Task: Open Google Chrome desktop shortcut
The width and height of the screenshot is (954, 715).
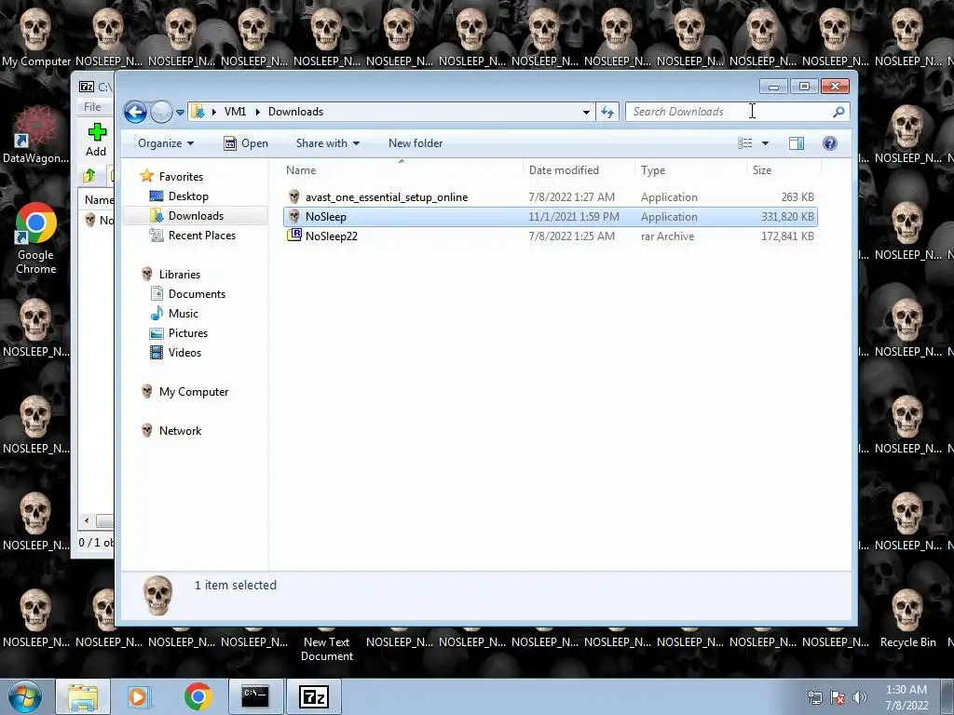Action: point(36,239)
